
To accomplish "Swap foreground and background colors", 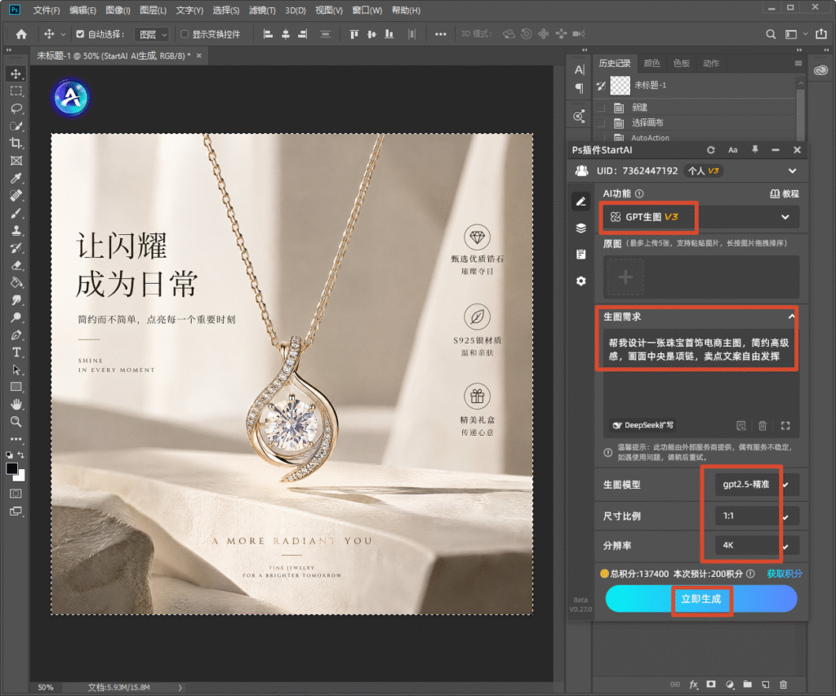I will [20, 454].
